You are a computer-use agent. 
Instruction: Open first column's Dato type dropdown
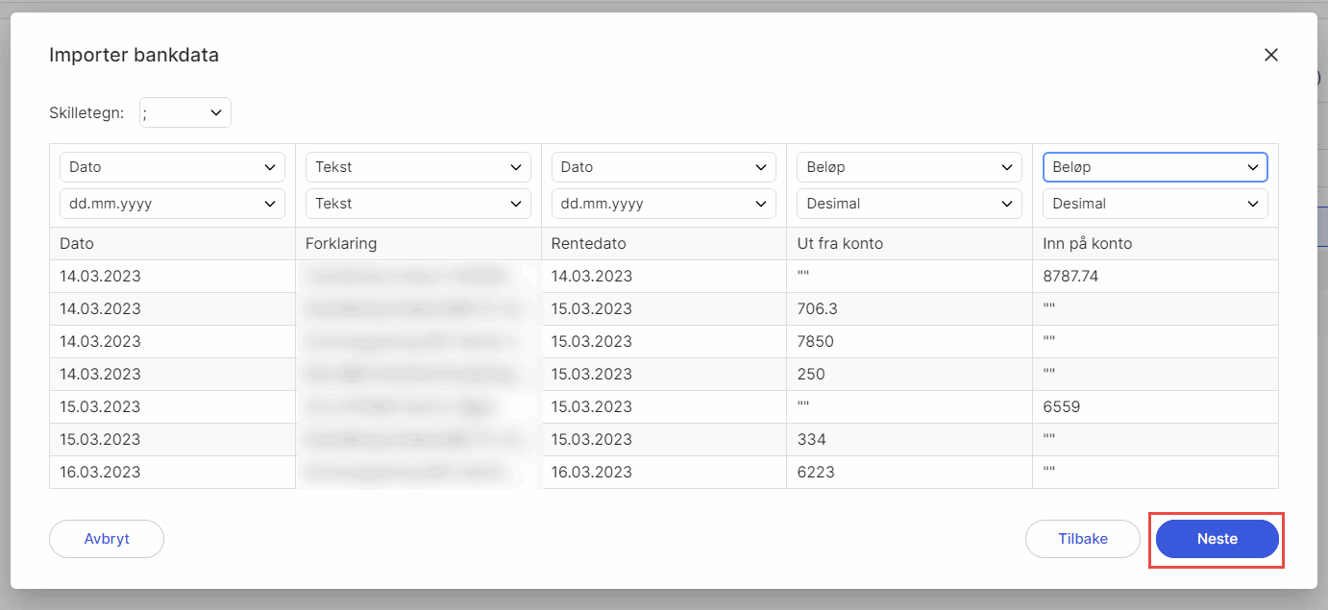tap(172, 167)
